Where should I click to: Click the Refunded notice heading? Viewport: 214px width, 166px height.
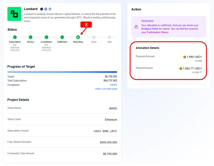(x=147, y=21)
